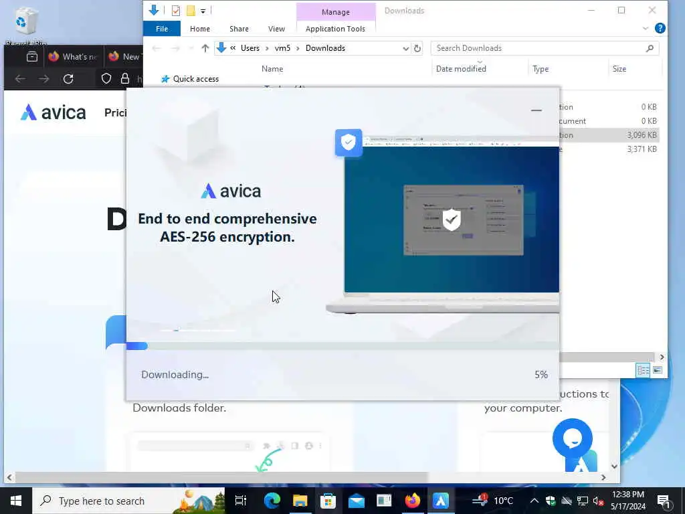Click the search magnifier icon in Explorer
Viewport: 685px width, 514px height.
pos(650,48)
